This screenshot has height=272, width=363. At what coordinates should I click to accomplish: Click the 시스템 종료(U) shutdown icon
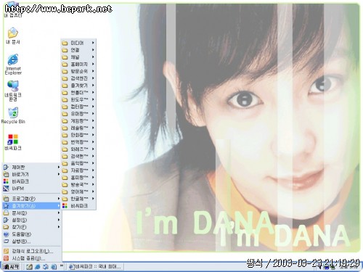pyautogui.click(x=6, y=258)
